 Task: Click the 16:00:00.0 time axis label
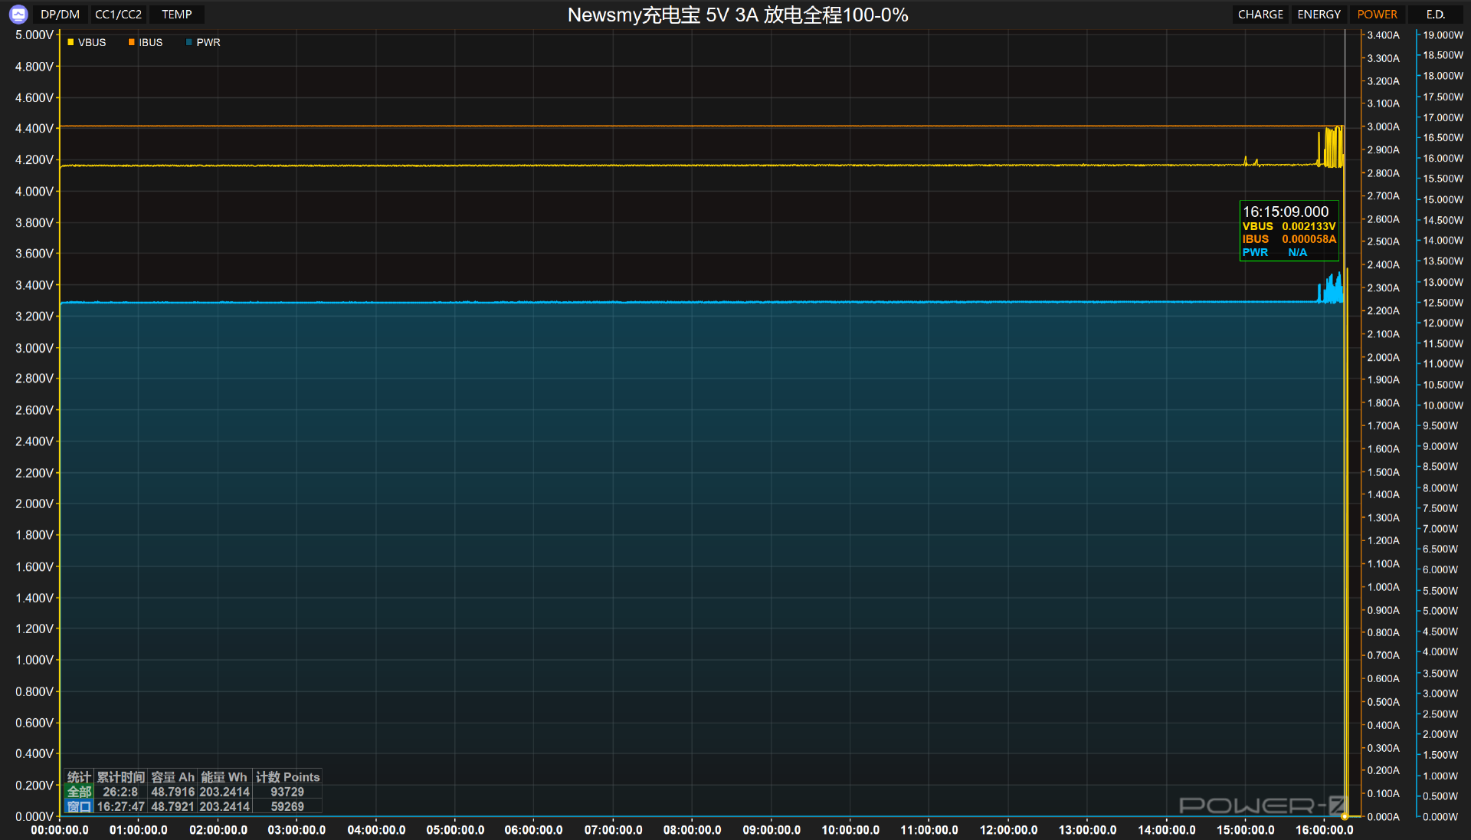coord(1324,830)
